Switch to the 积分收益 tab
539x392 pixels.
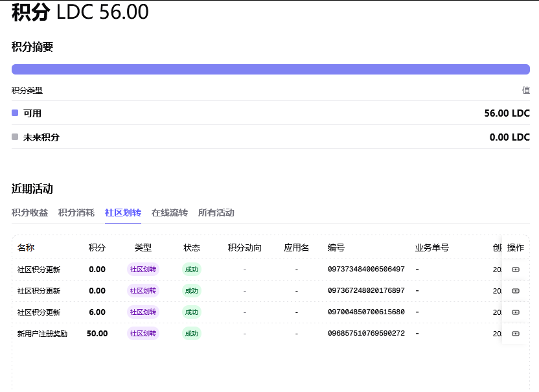click(30, 213)
